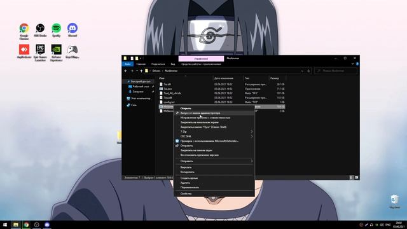Click Drivers in the address breadcrumb
Image resolution: width=407 pixels, height=229 pixels.
[x=156, y=71]
